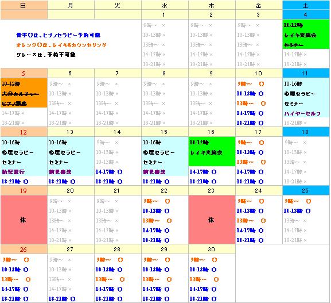Open the green レイキ交流会 event on the 16th

pyautogui.click(x=212, y=152)
